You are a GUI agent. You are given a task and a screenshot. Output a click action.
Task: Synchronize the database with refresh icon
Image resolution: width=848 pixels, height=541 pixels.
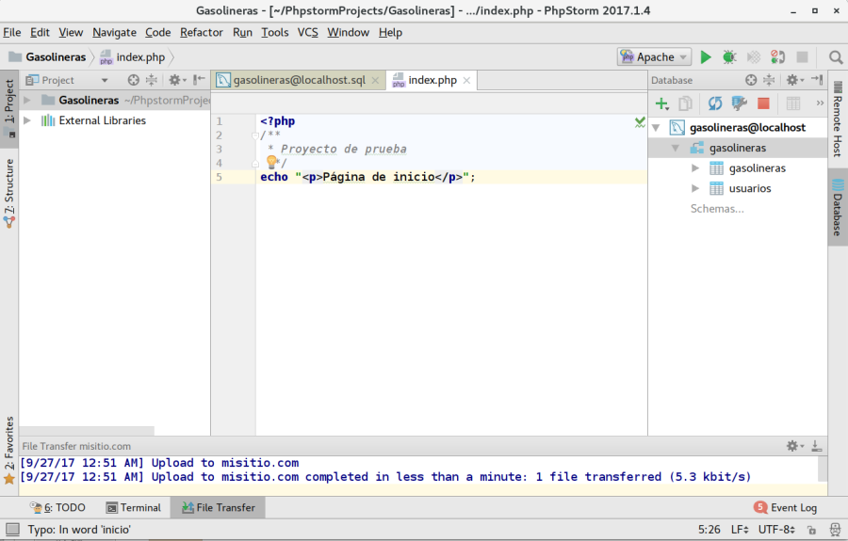(715, 103)
